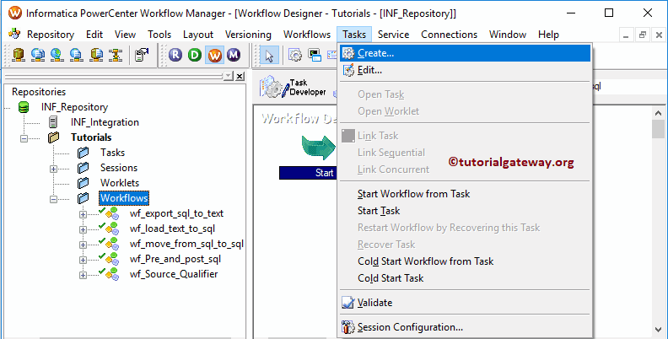The width and height of the screenshot is (668, 339).
Task: Select wf_load_text_to_sql workflow
Action: coord(173,229)
